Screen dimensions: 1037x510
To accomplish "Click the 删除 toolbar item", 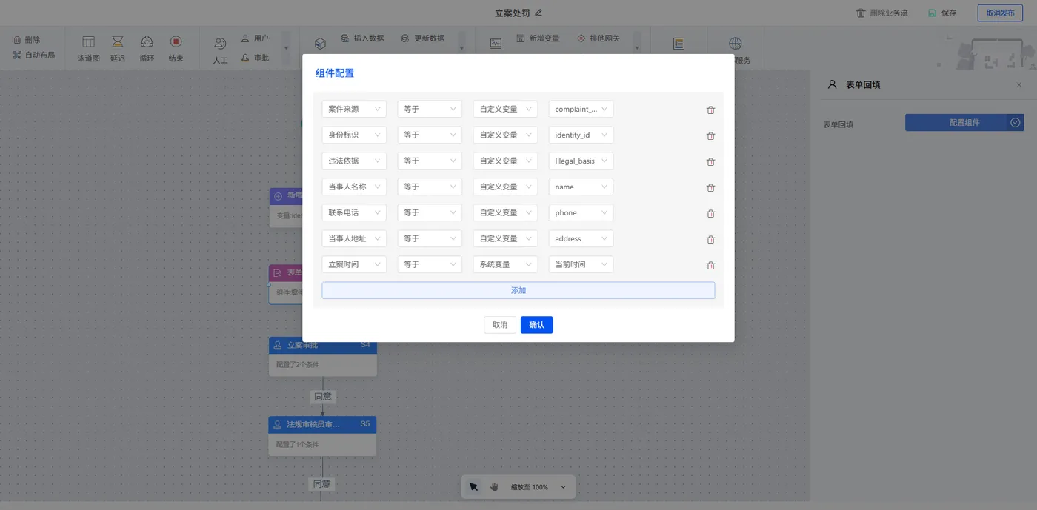I will point(27,40).
